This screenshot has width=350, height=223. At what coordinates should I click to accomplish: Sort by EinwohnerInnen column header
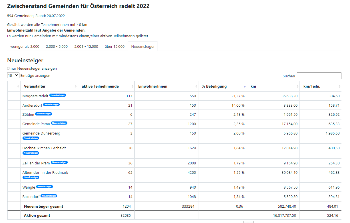coord(166,86)
